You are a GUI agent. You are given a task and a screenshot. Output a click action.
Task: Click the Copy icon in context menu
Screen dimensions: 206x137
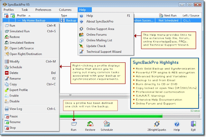tap(6, 84)
